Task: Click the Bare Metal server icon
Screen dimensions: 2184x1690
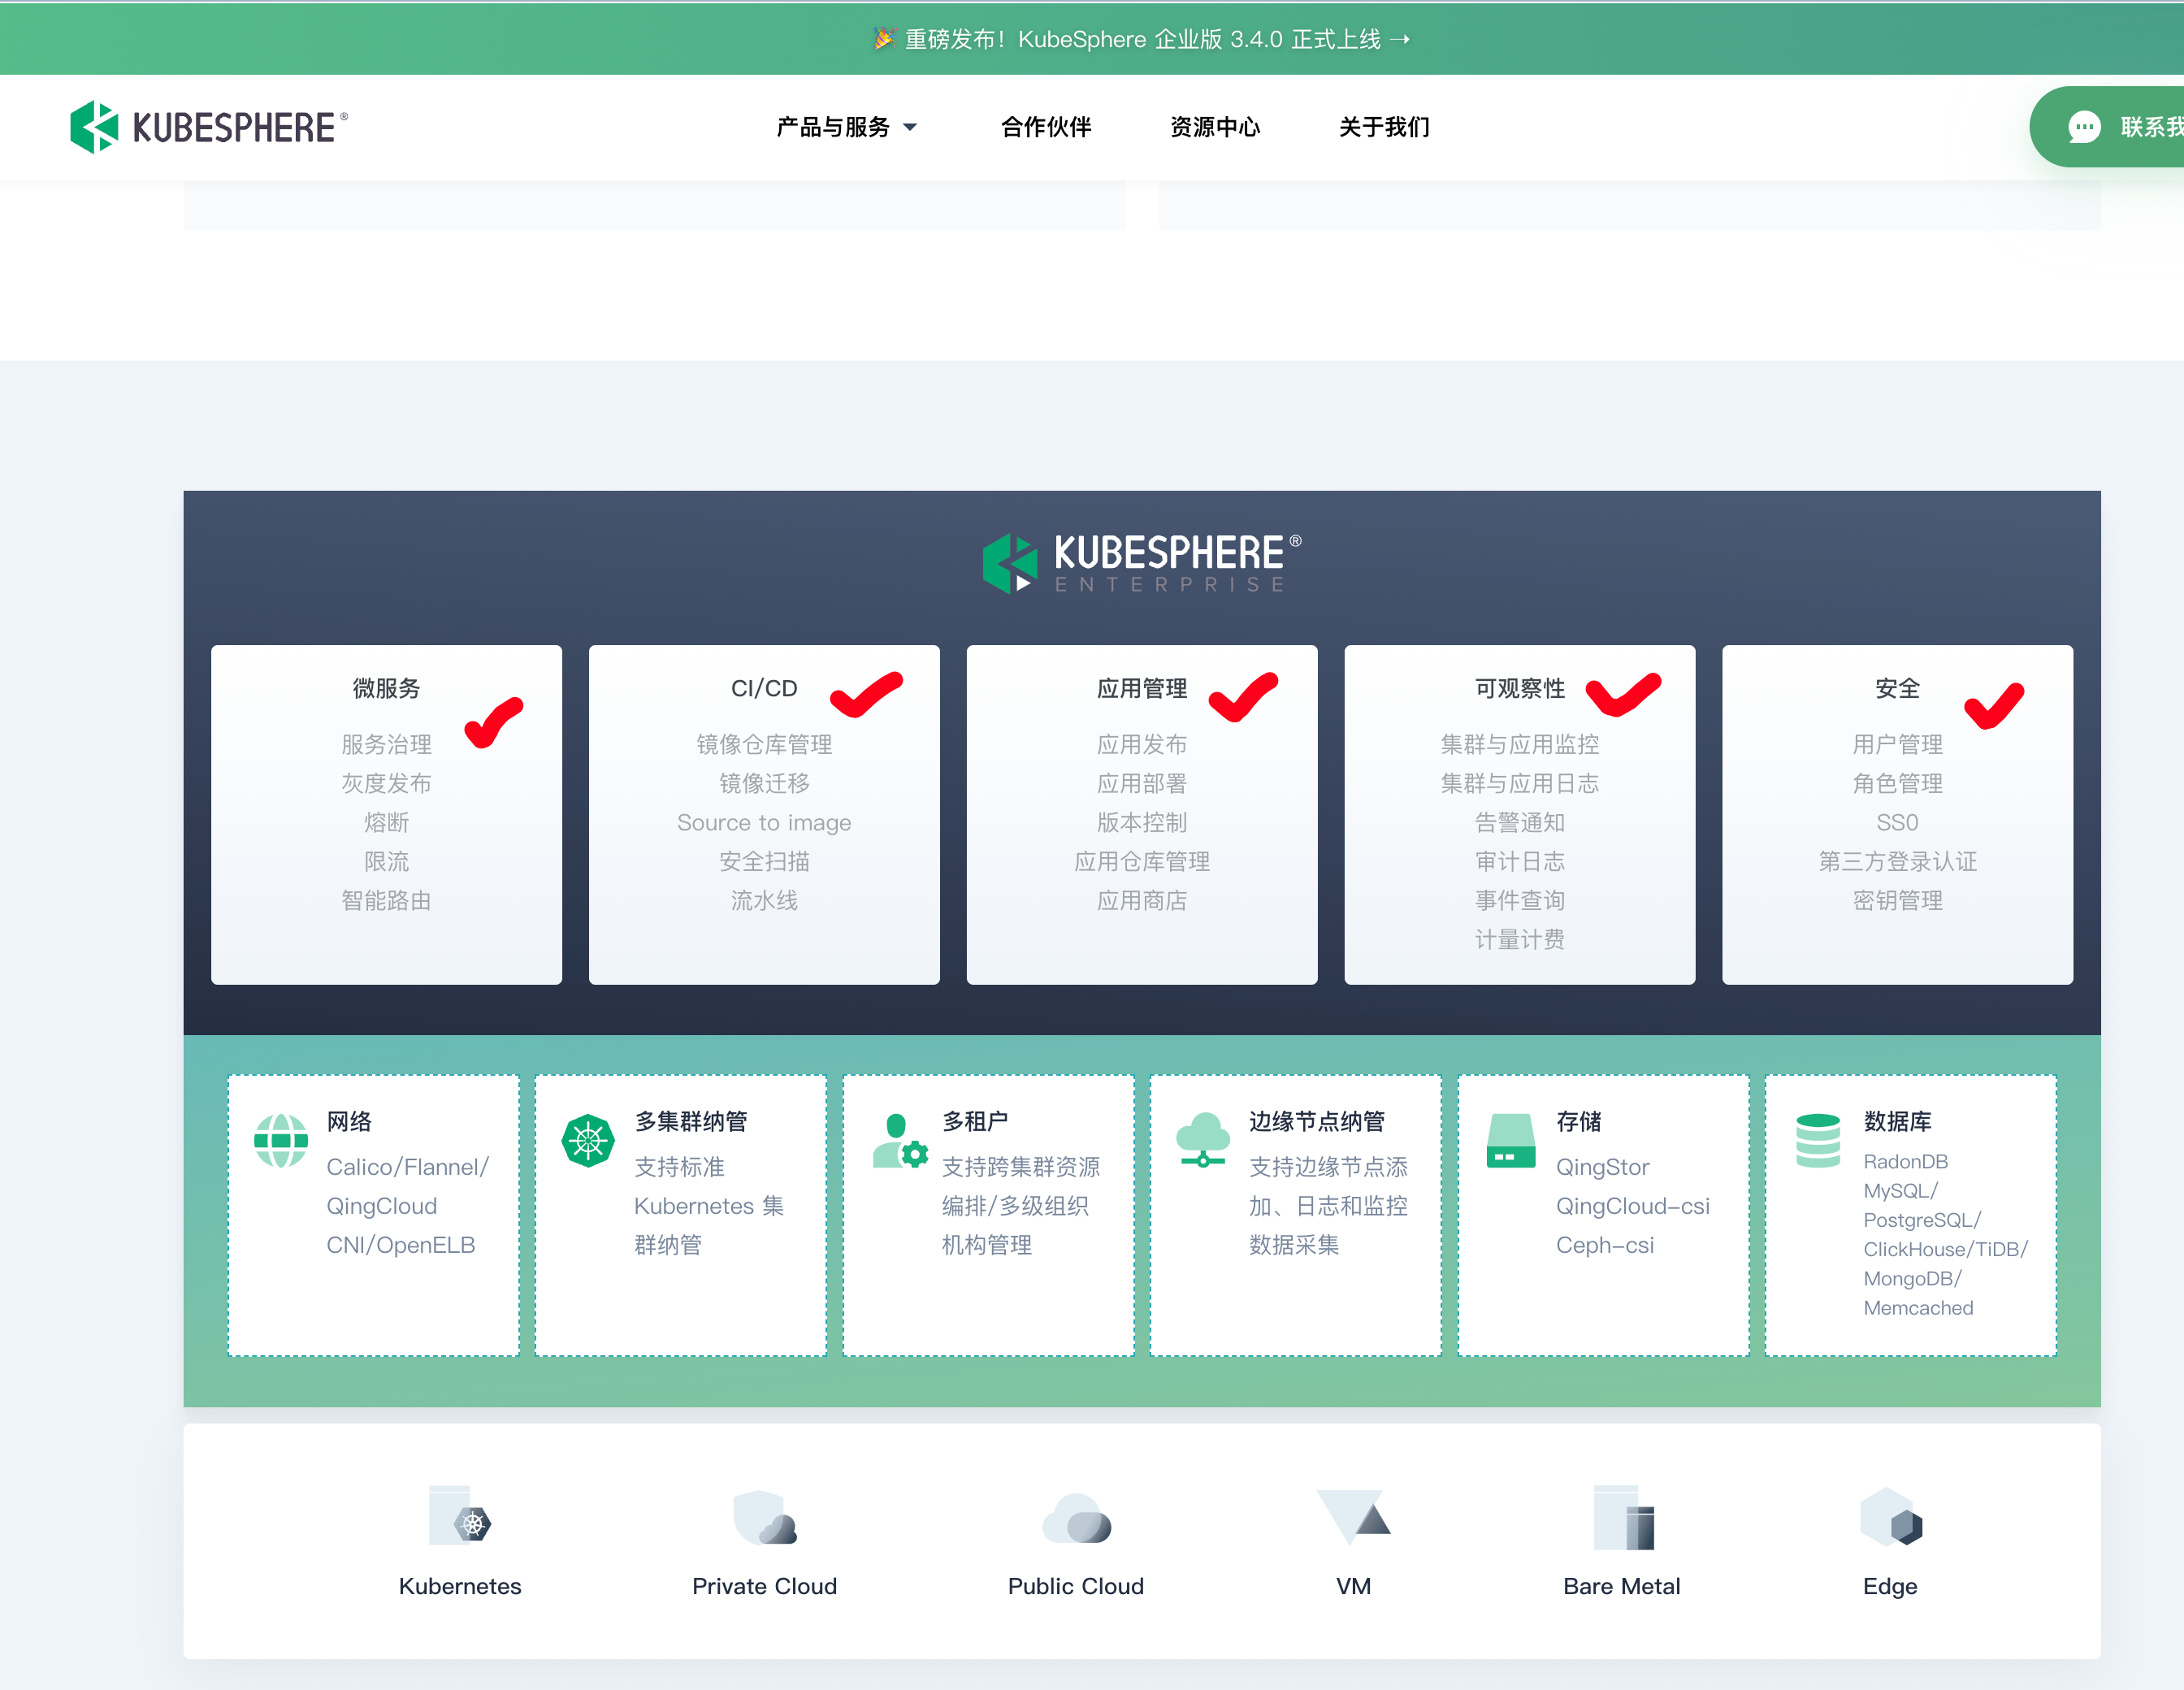Action: 1624,1518
